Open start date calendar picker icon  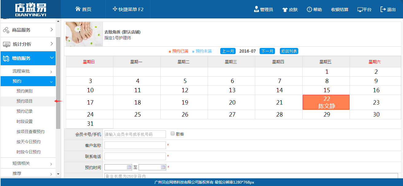coord(129,167)
